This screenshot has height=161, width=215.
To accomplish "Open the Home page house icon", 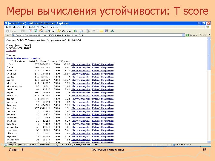I will click(x=41, y=31).
